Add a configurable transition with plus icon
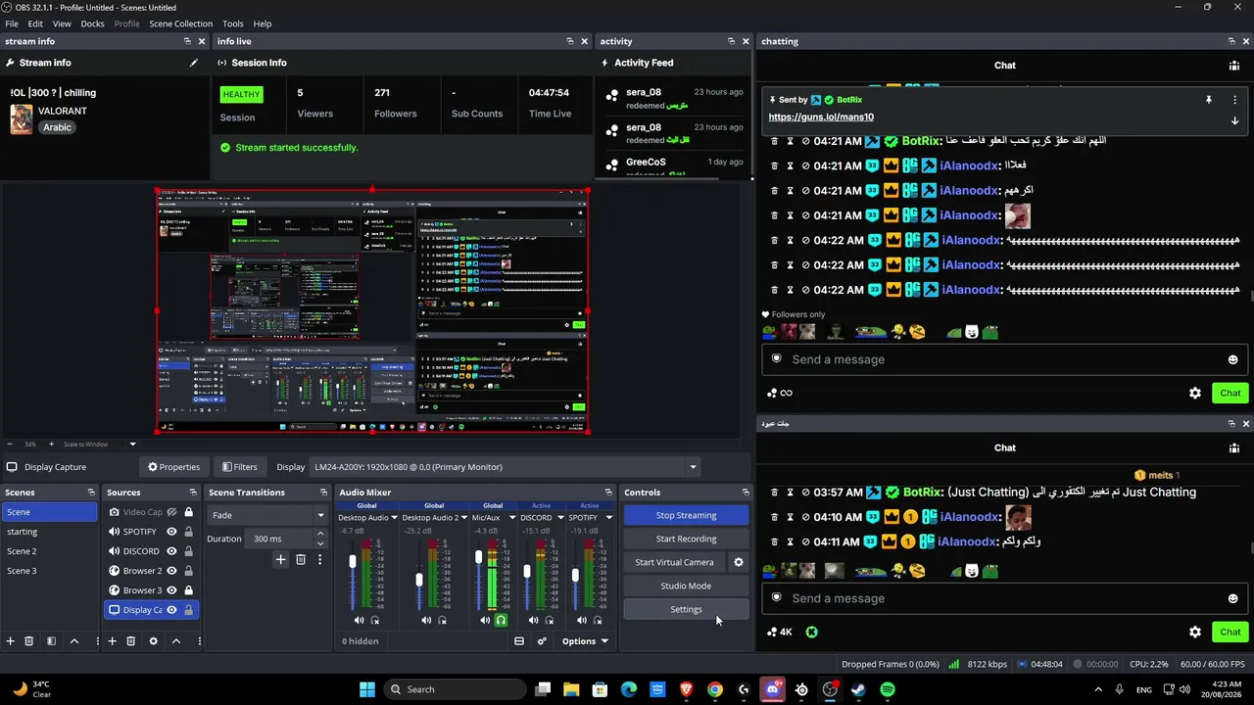Viewport: 1254px width, 705px height. point(280,559)
